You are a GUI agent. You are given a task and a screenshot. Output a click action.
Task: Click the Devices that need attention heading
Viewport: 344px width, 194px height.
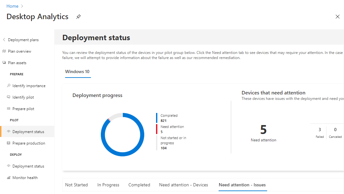click(x=273, y=93)
